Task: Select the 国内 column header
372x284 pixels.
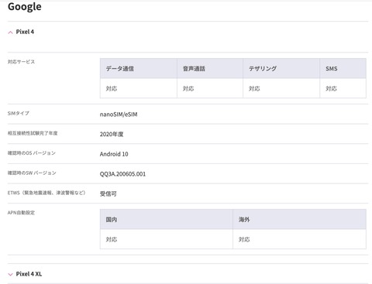Action: pos(167,219)
